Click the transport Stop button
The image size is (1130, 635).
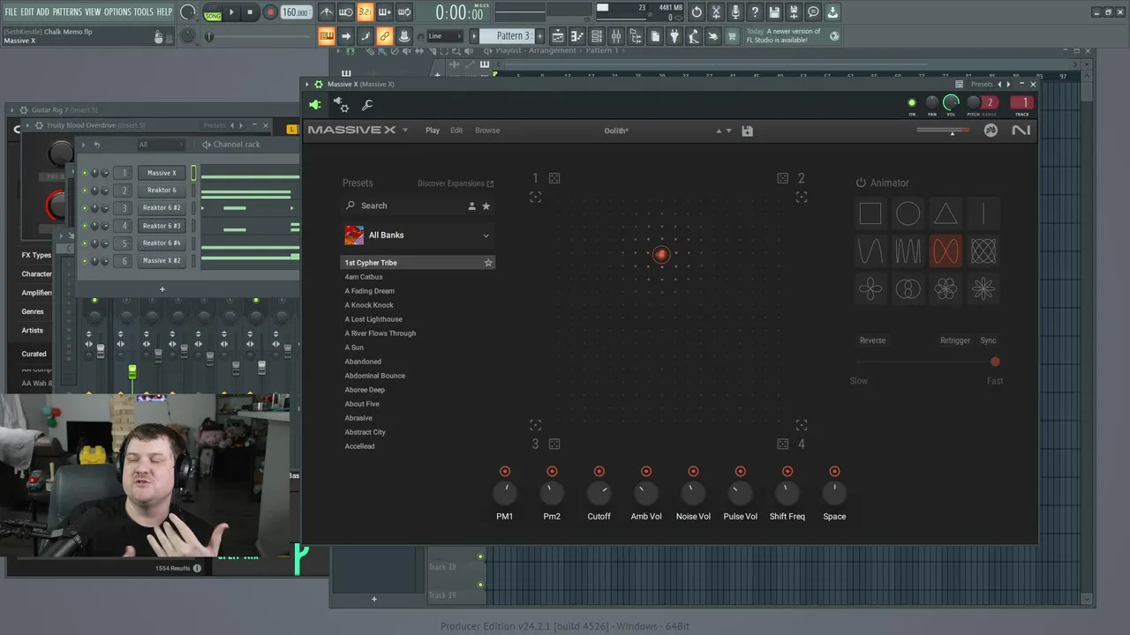[251, 12]
